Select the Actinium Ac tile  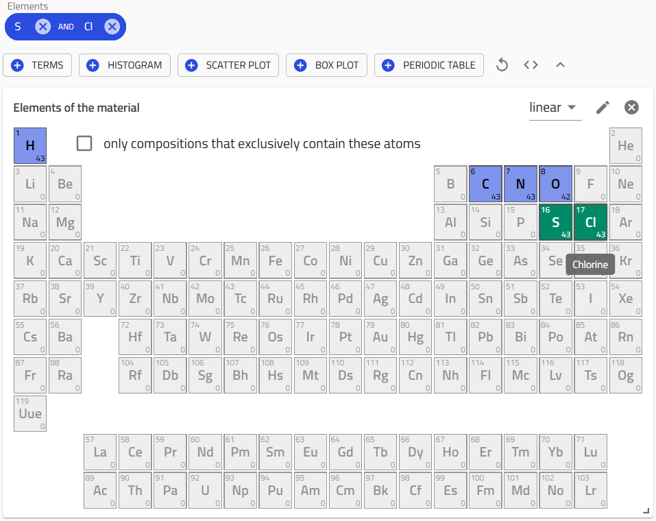[100, 490]
